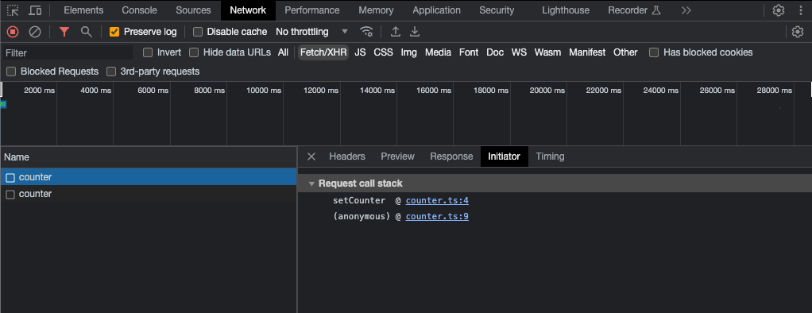Uncheck the Preserve log checkbox
The height and width of the screenshot is (313, 812).
coord(114,32)
